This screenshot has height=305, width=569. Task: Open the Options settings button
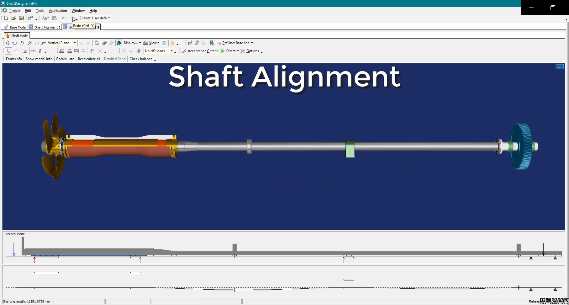250,51
